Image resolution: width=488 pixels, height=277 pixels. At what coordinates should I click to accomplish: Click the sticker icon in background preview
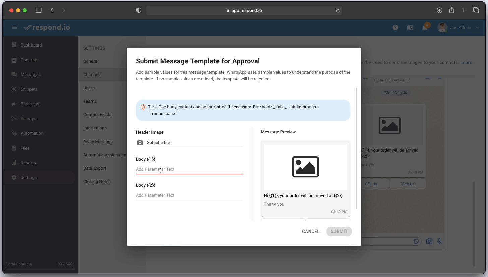[x=416, y=241]
